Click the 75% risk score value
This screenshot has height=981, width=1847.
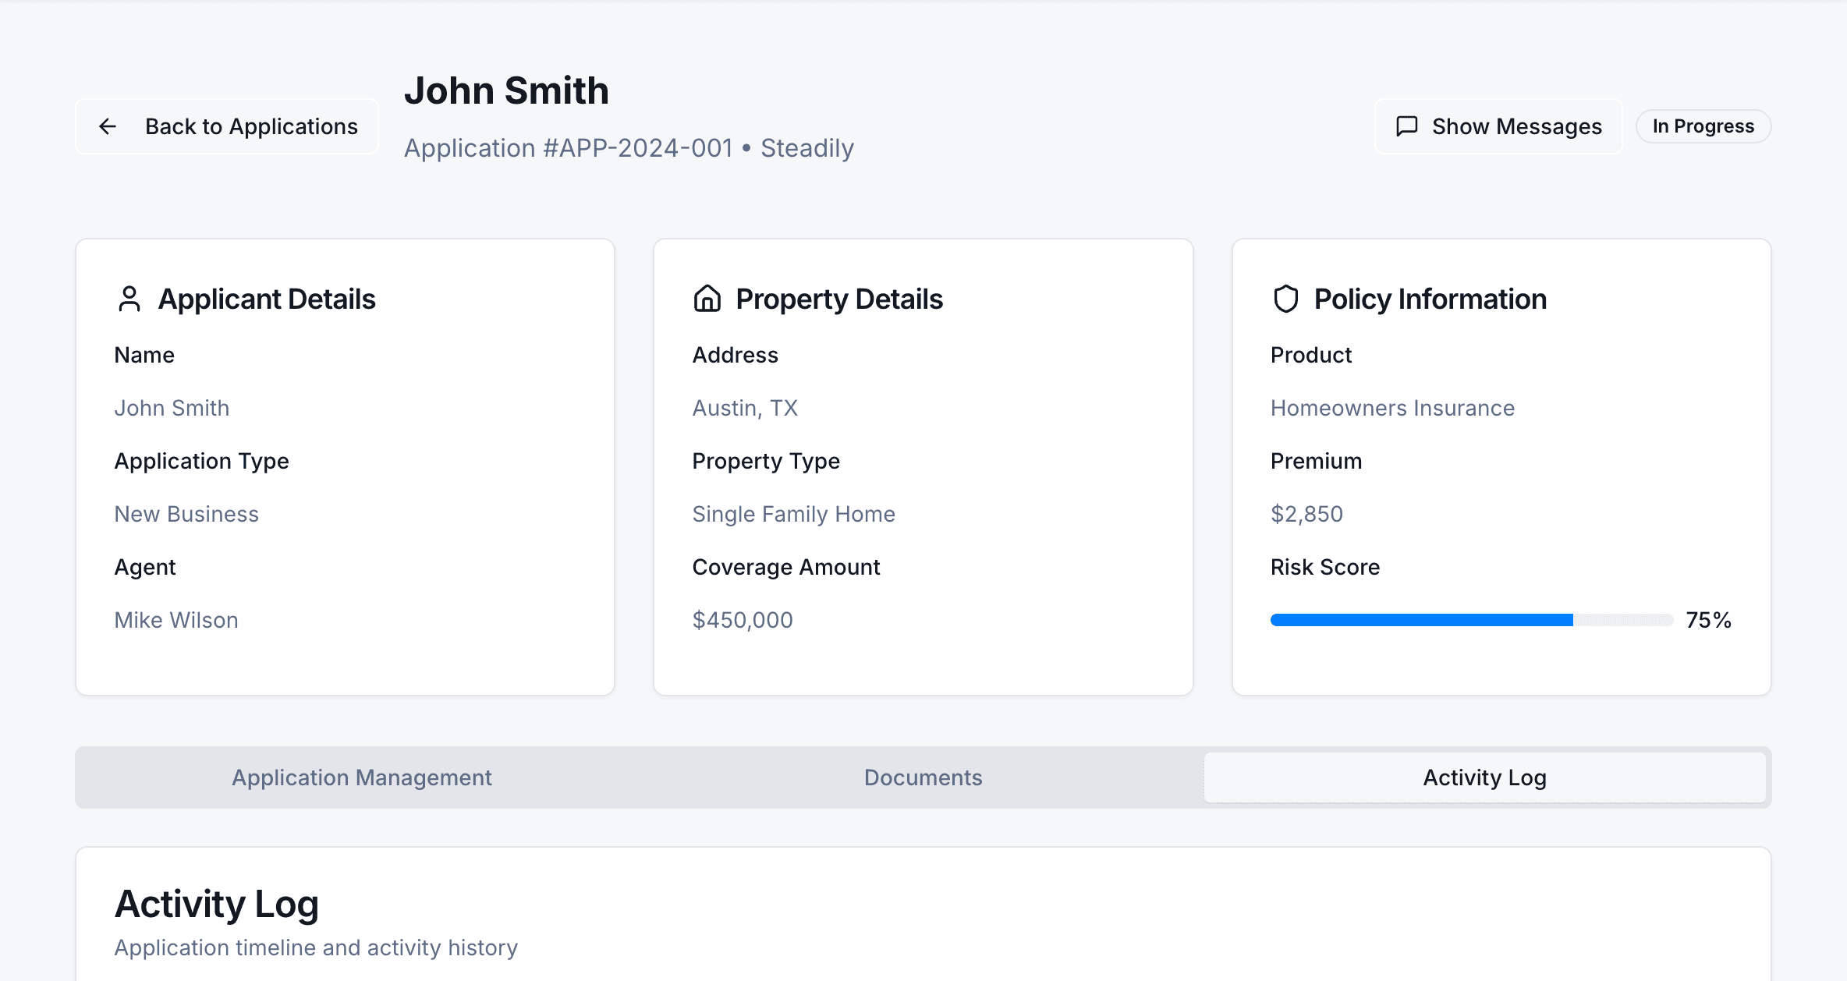(x=1709, y=620)
